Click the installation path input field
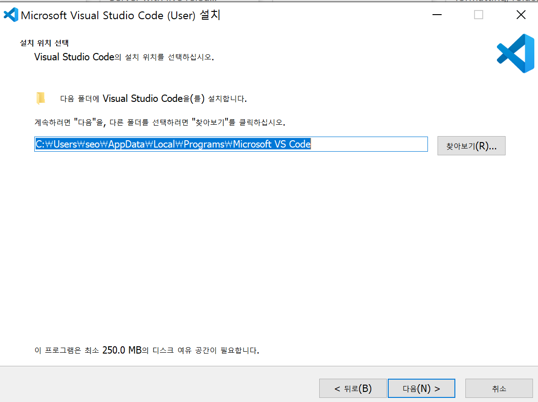538x402 pixels. coord(231,144)
